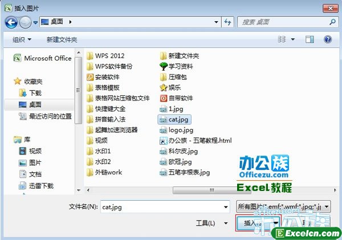
Task: Select the logo.jpg image file
Action: [x=177, y=130]
